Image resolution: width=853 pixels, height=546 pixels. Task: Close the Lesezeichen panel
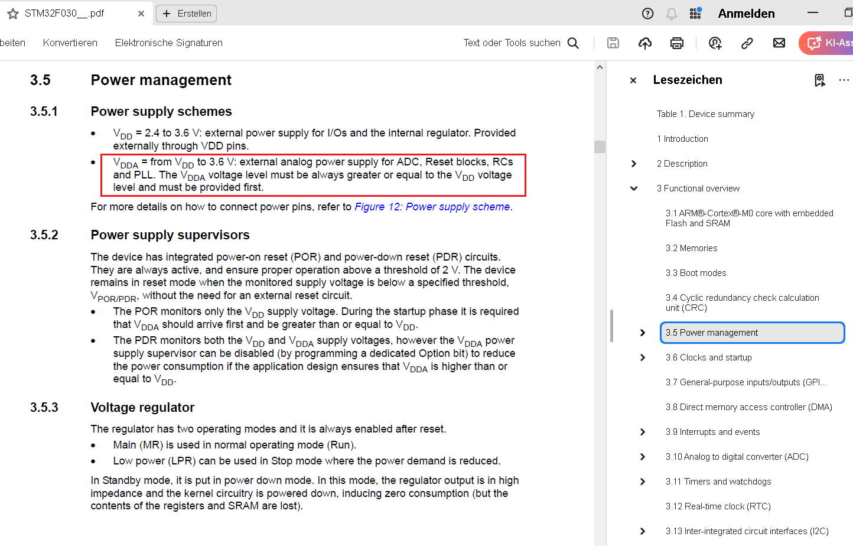point(633,80)
